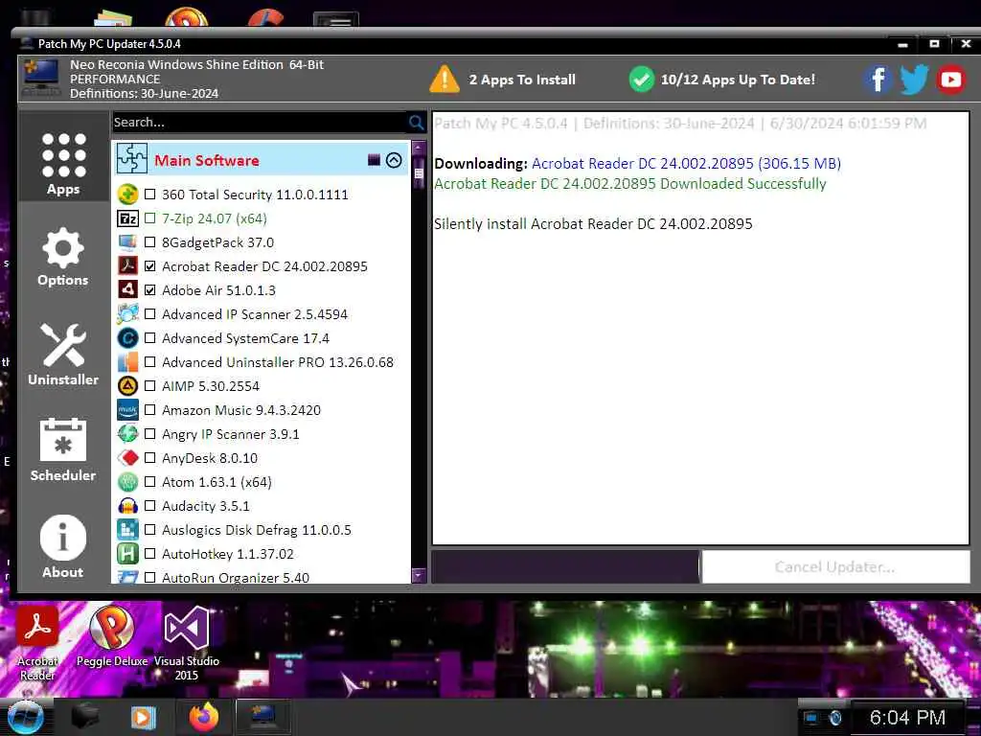Click the 7-Zip app icon
Viewport: 981px width, 736px height.
pyautogui.click(x=127, y=218)
